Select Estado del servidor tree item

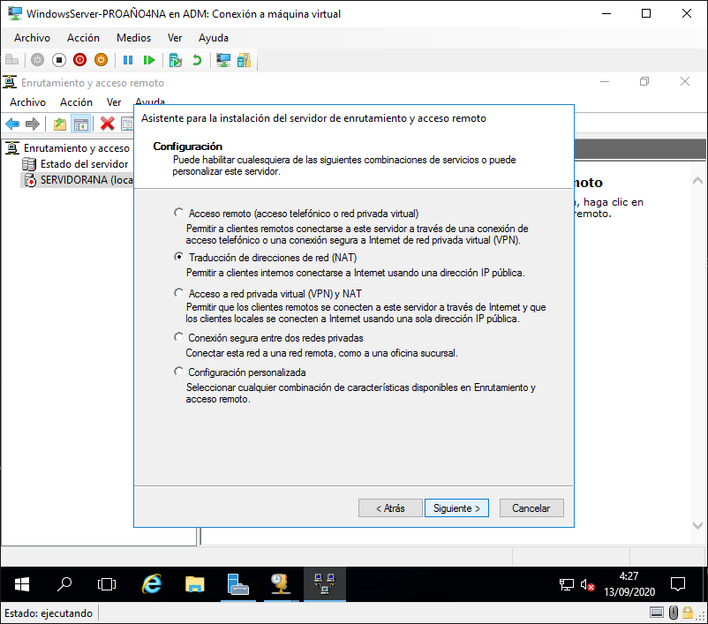(x=85, y=164)
